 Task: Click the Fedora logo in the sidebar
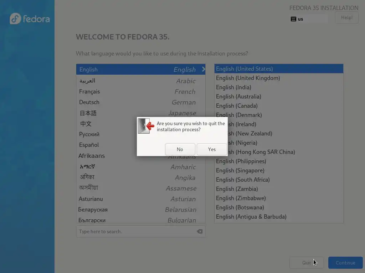click(30, 18)
